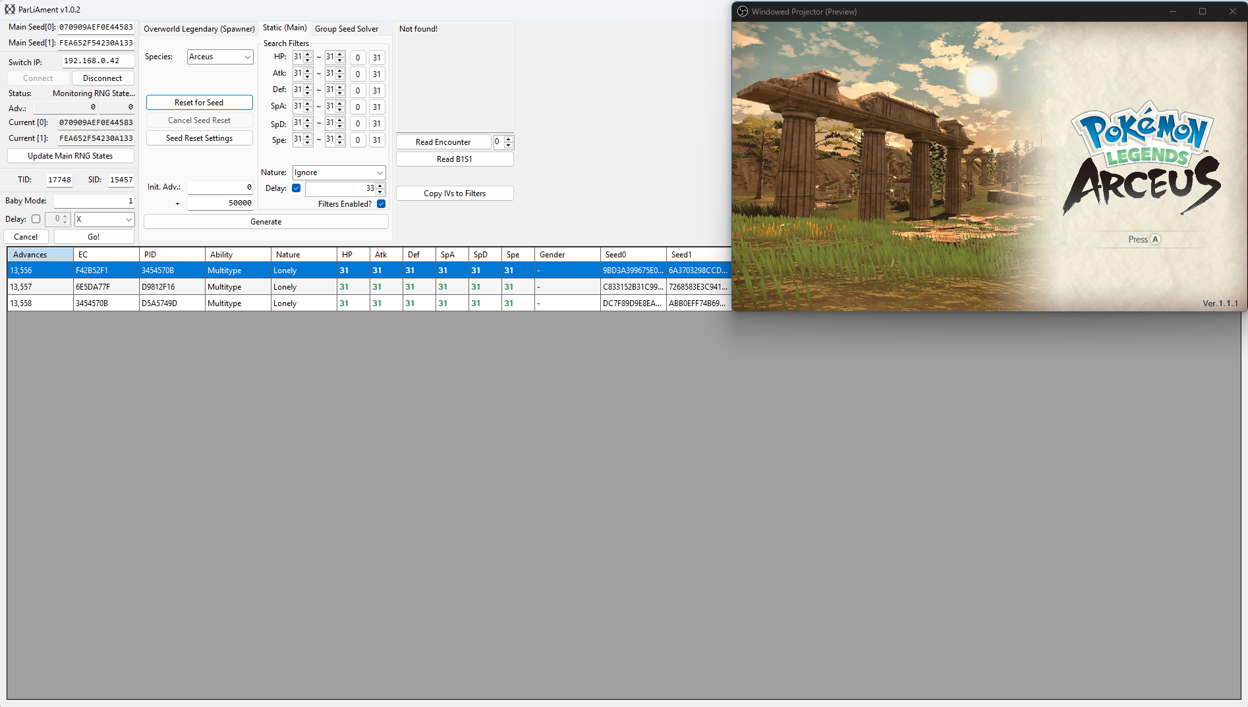Maximize the Windowed Projector window
This screenshot has height=707, width=1248.
point(1203,11)
